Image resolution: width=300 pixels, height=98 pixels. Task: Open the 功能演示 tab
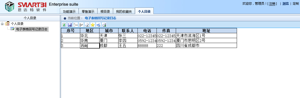[x=69, y=11]
